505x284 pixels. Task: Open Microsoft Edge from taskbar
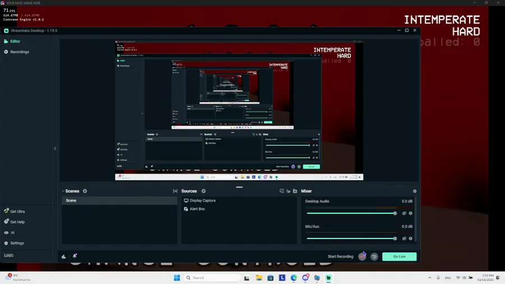tap(293, 278)
